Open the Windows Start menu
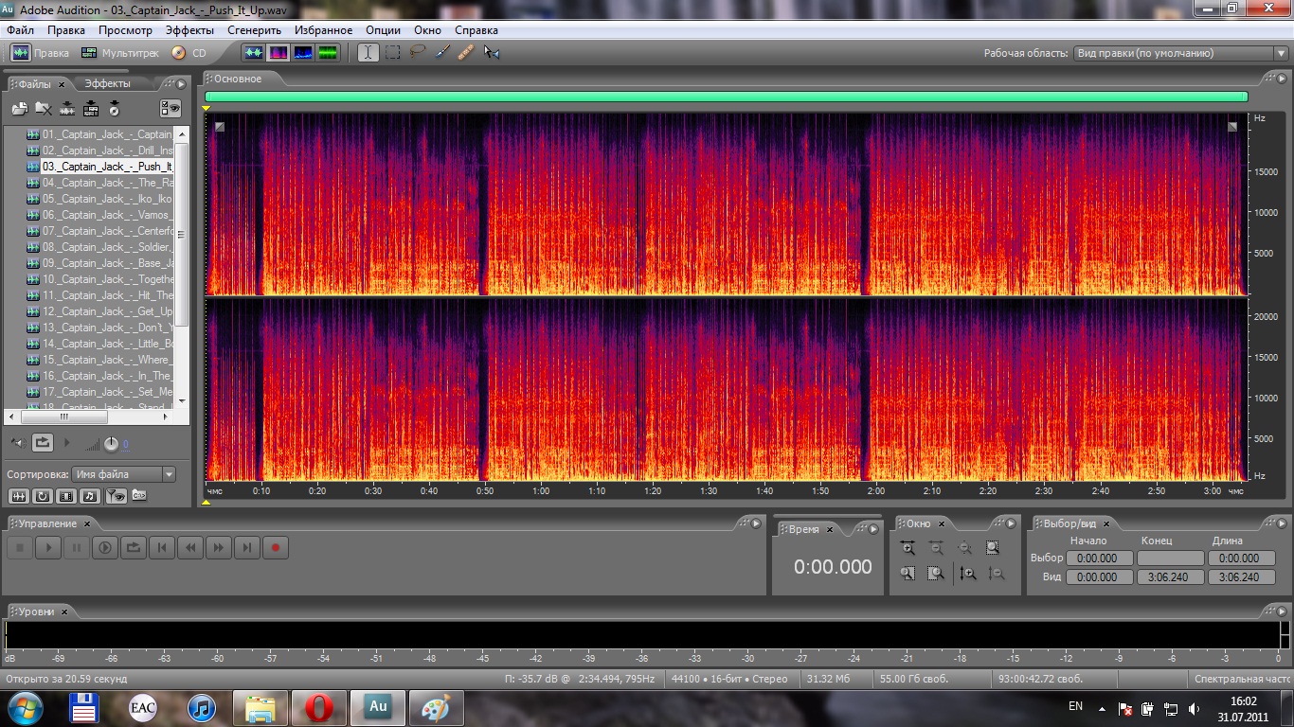This screenshot has height=727, width=1294. (x=26, y=707)
